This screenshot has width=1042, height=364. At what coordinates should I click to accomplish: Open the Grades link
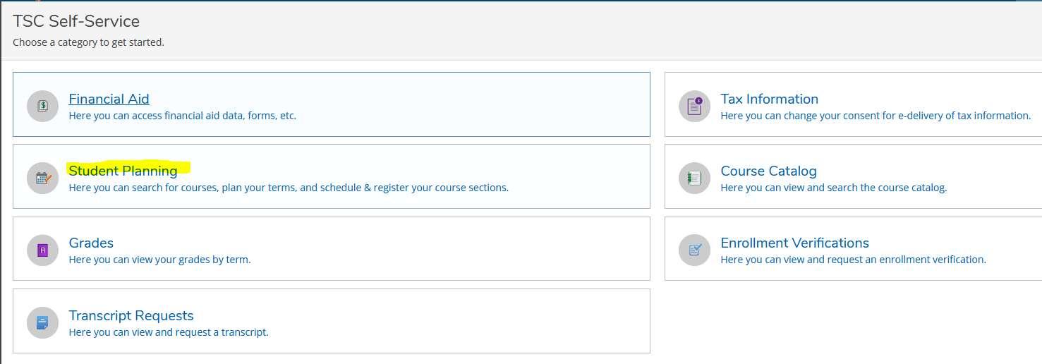pos(91,243)
